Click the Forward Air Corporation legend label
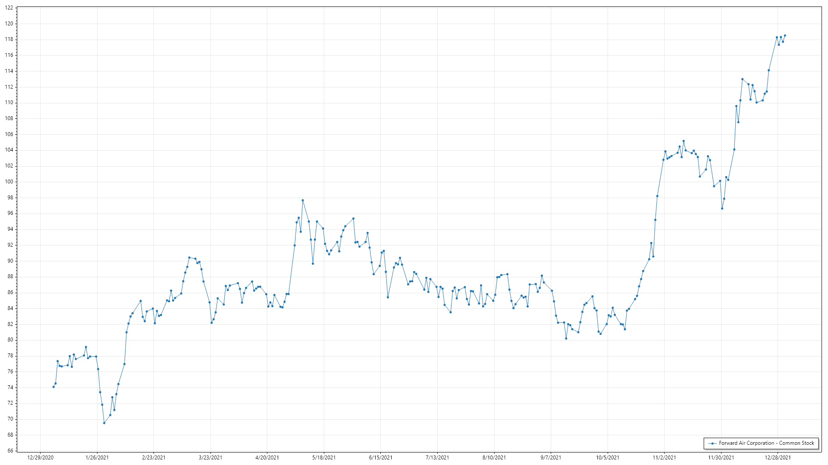 click(x=766, y=443)
